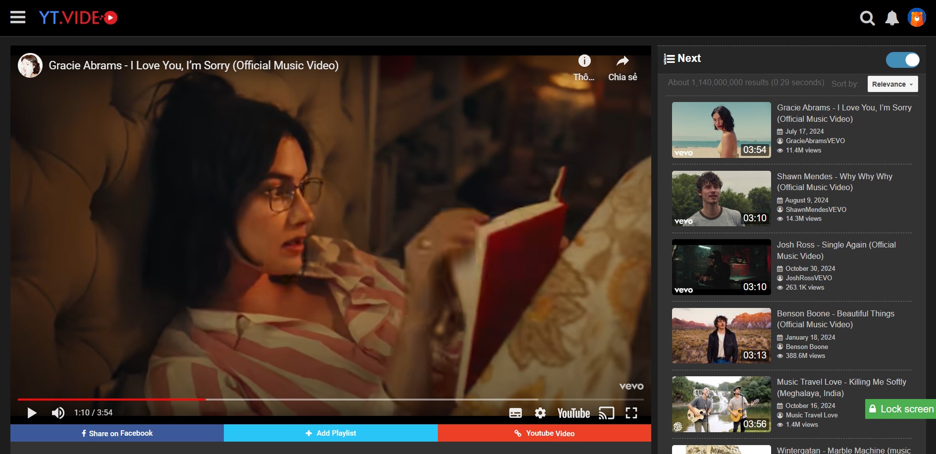Show video info icon in player
The width and height of the screenshot is (936, 454).
coord(584,61)
